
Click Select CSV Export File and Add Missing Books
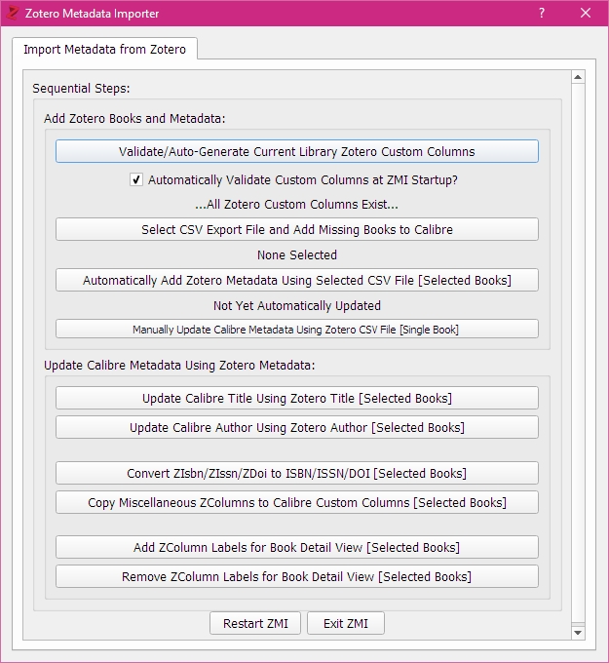296,229
